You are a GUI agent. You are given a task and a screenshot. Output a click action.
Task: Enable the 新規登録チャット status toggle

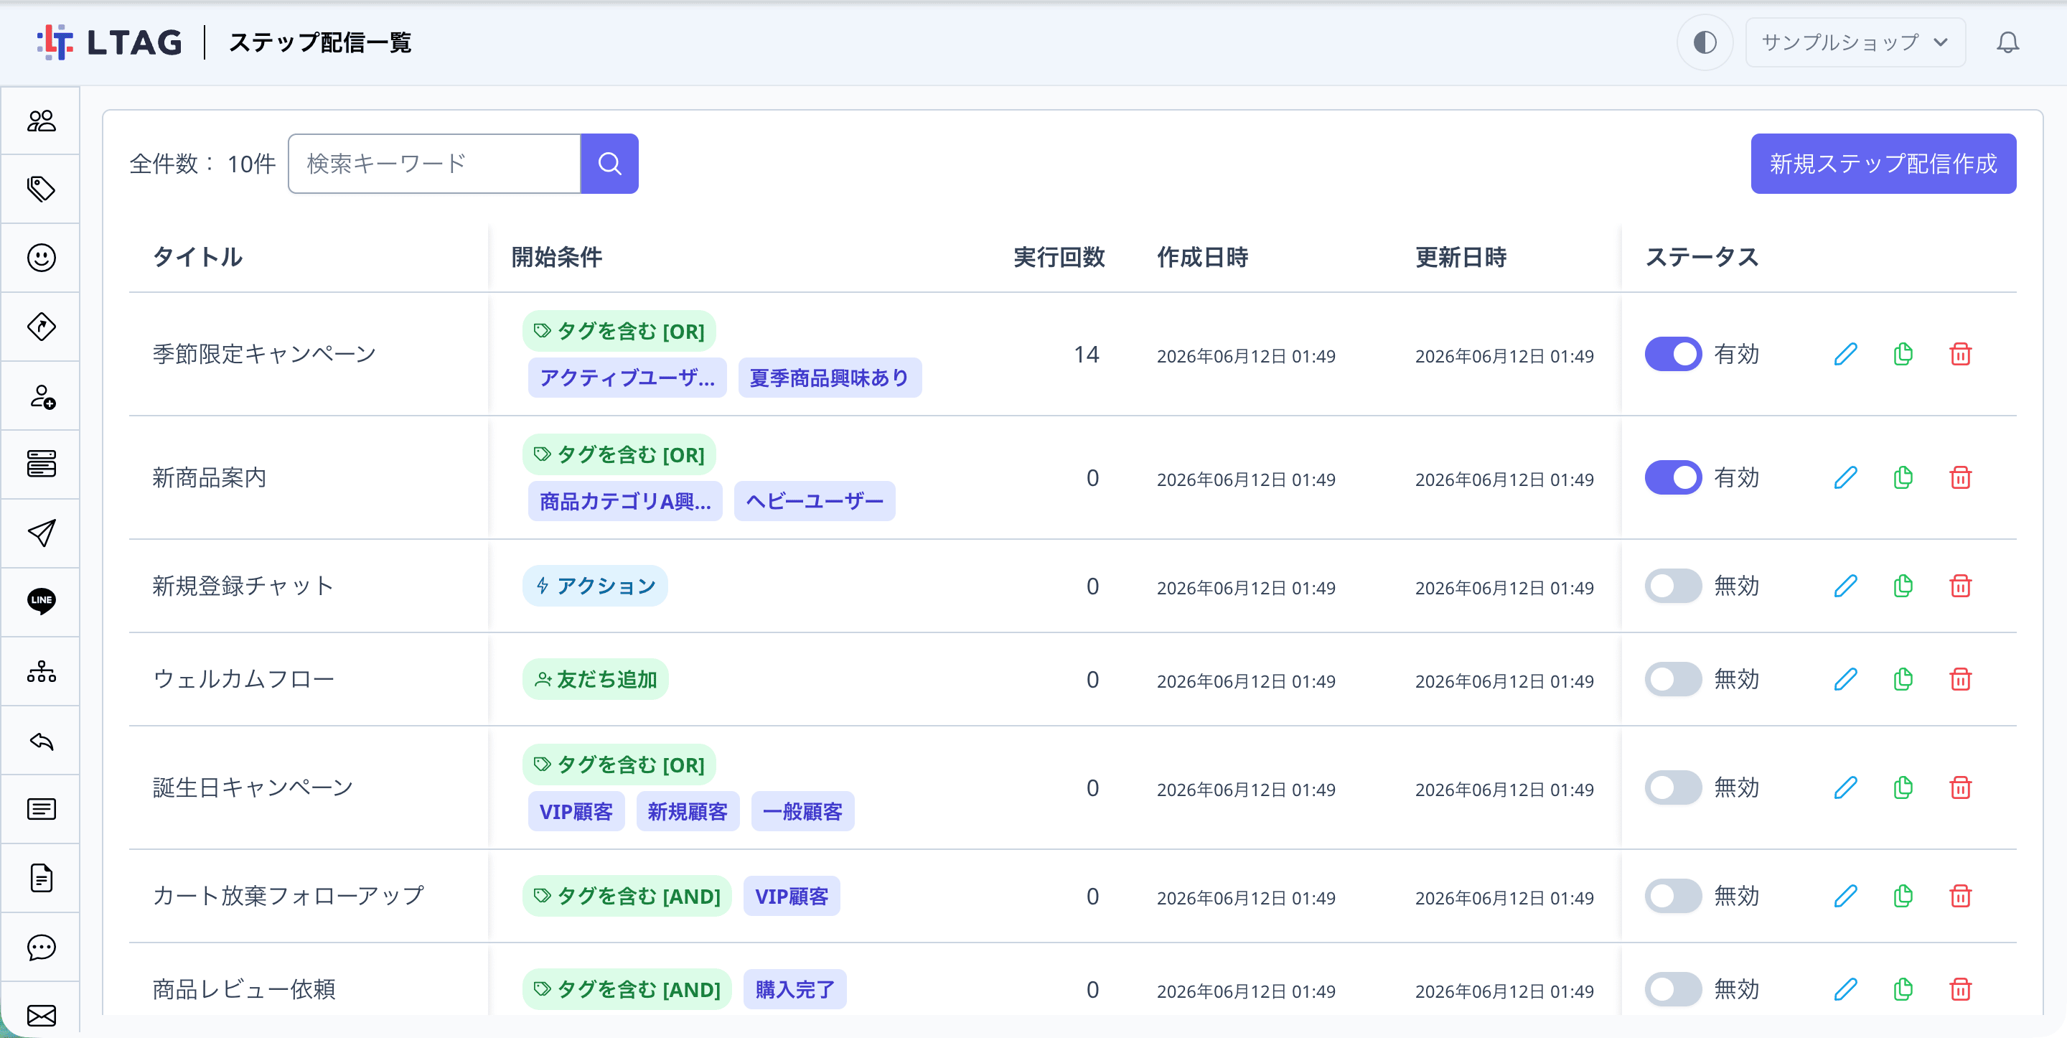1673,586
